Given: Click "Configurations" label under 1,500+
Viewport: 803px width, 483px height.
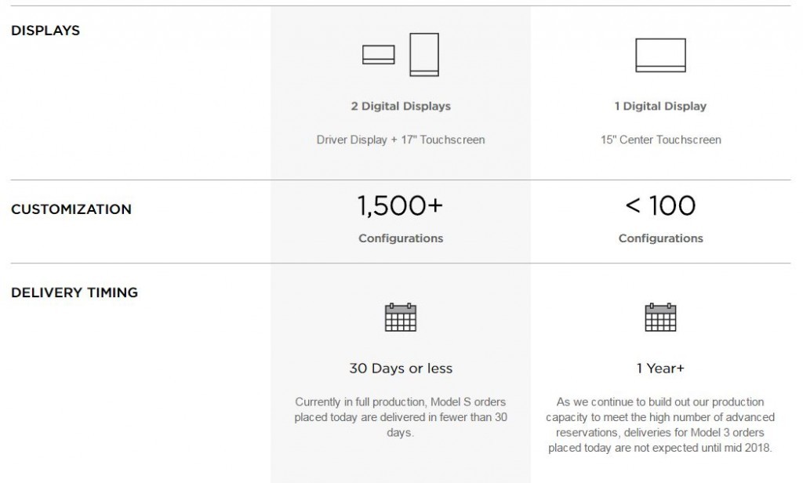Looking at the screenshot, I should [x=401, y=238].
